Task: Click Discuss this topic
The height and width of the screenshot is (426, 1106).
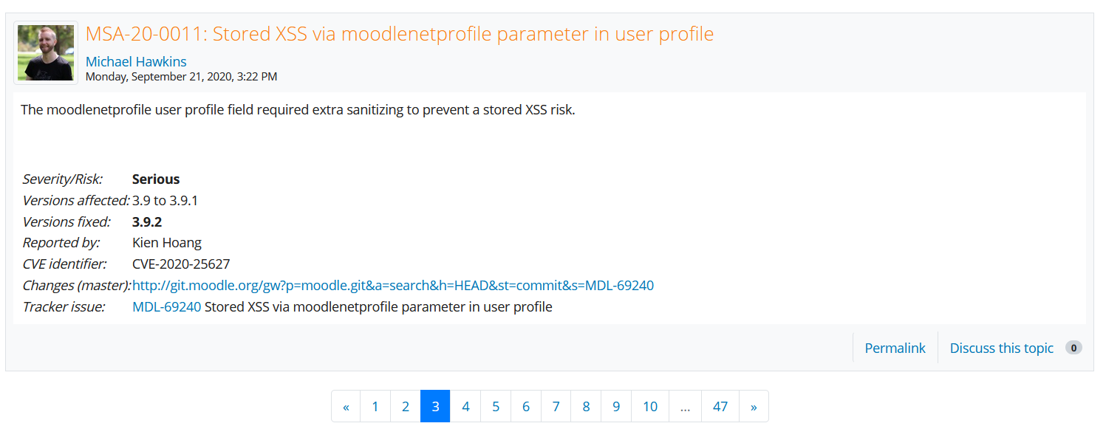Action: pos(1001,348)
